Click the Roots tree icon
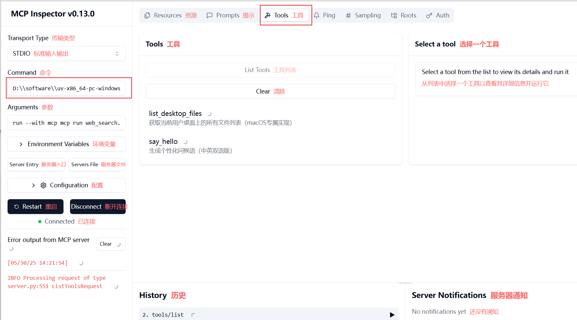 394,15
